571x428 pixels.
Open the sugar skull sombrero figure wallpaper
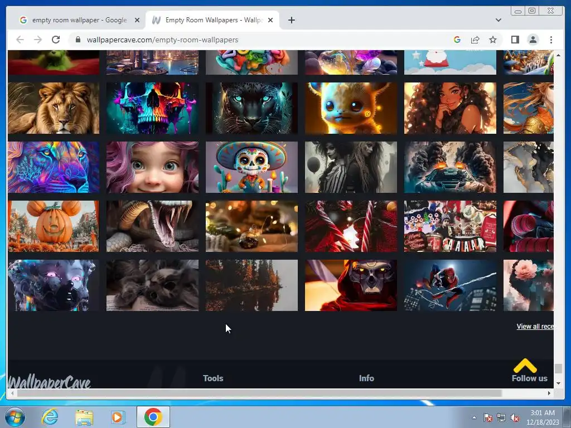(x=251, y=167)
